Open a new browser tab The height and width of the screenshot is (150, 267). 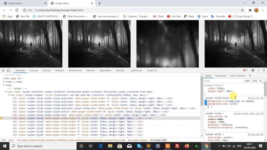click(x=99, y=3)
